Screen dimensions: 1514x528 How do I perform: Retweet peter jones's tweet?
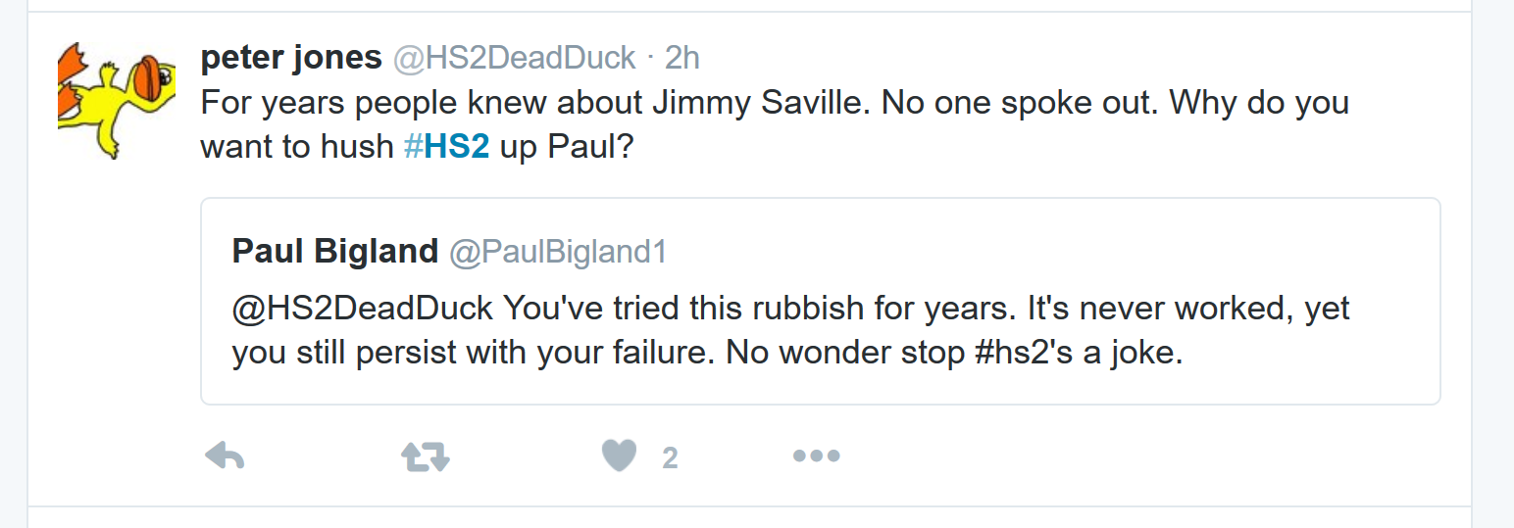pyautogui.click(x=425, y=456)
